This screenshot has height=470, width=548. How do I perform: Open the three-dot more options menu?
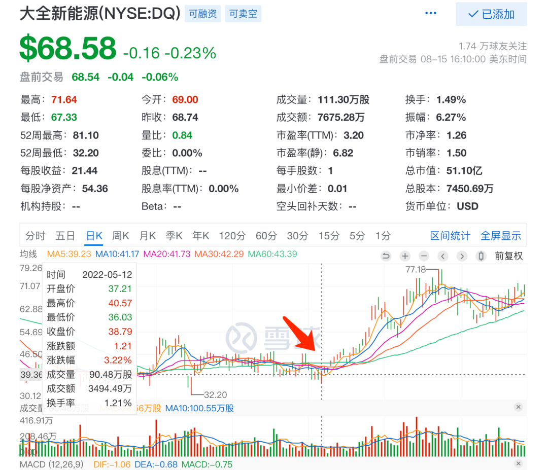(x=430, y=13)
